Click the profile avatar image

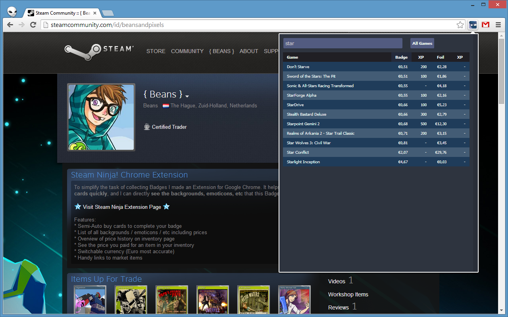[101, 117]
